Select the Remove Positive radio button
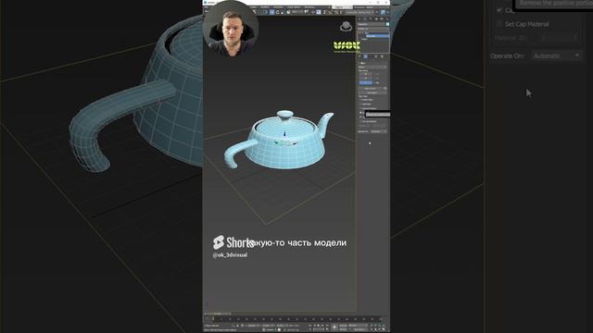The height and width of the screenshot is (333, 593). tap(360, 108)
